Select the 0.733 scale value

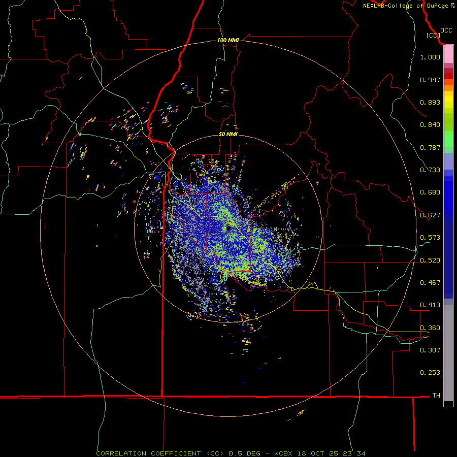pyautogui.click(x=430, y=170)
